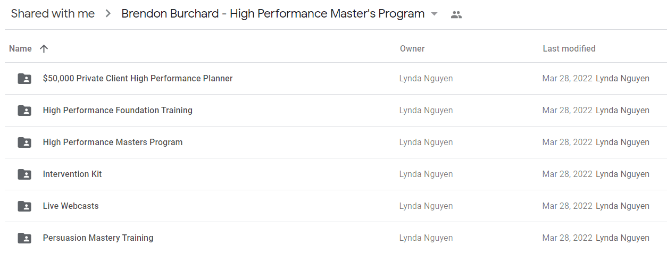Open the Brendon Burchard folder title menu

click(x=273, y=14)
